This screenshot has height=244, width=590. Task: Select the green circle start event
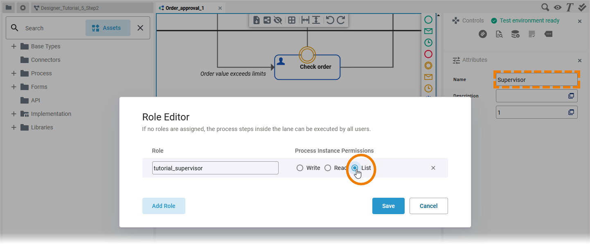(428, 20)
